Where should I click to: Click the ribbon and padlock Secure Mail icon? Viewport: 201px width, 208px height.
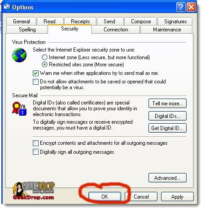coord(19,108)
